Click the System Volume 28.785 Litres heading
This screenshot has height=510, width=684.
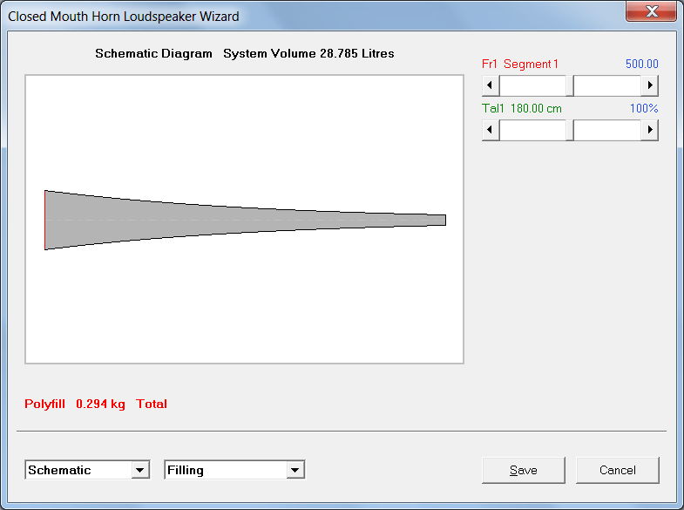(x=308, y=54)
